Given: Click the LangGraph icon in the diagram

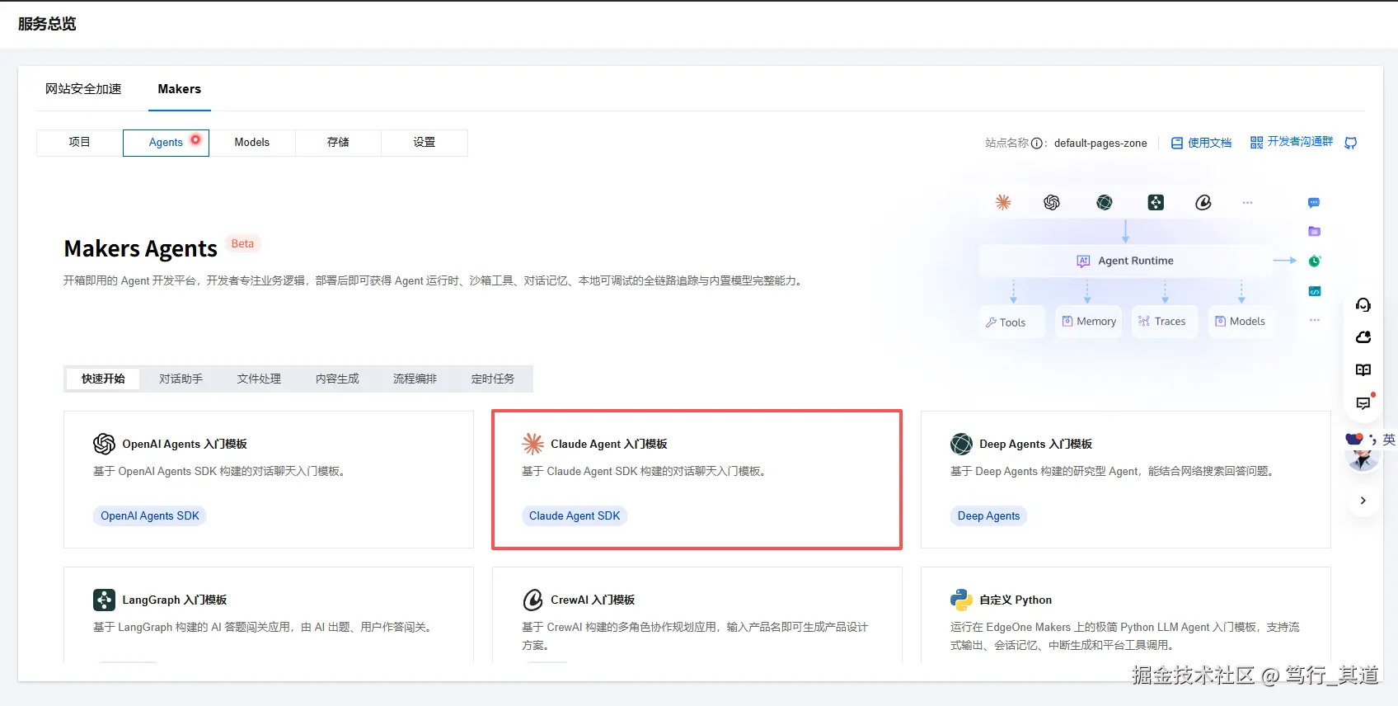Looking at the screenshot, I should click(x=1156, y=202).
